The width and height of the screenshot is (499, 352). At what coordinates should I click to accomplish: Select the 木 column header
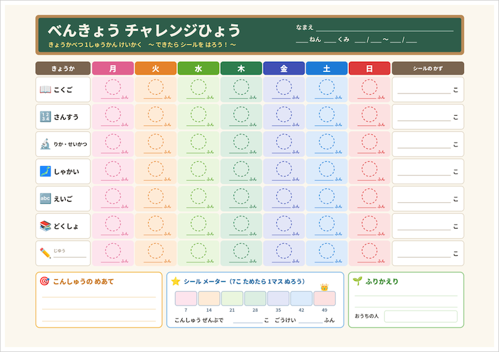[x=241, y=68]
